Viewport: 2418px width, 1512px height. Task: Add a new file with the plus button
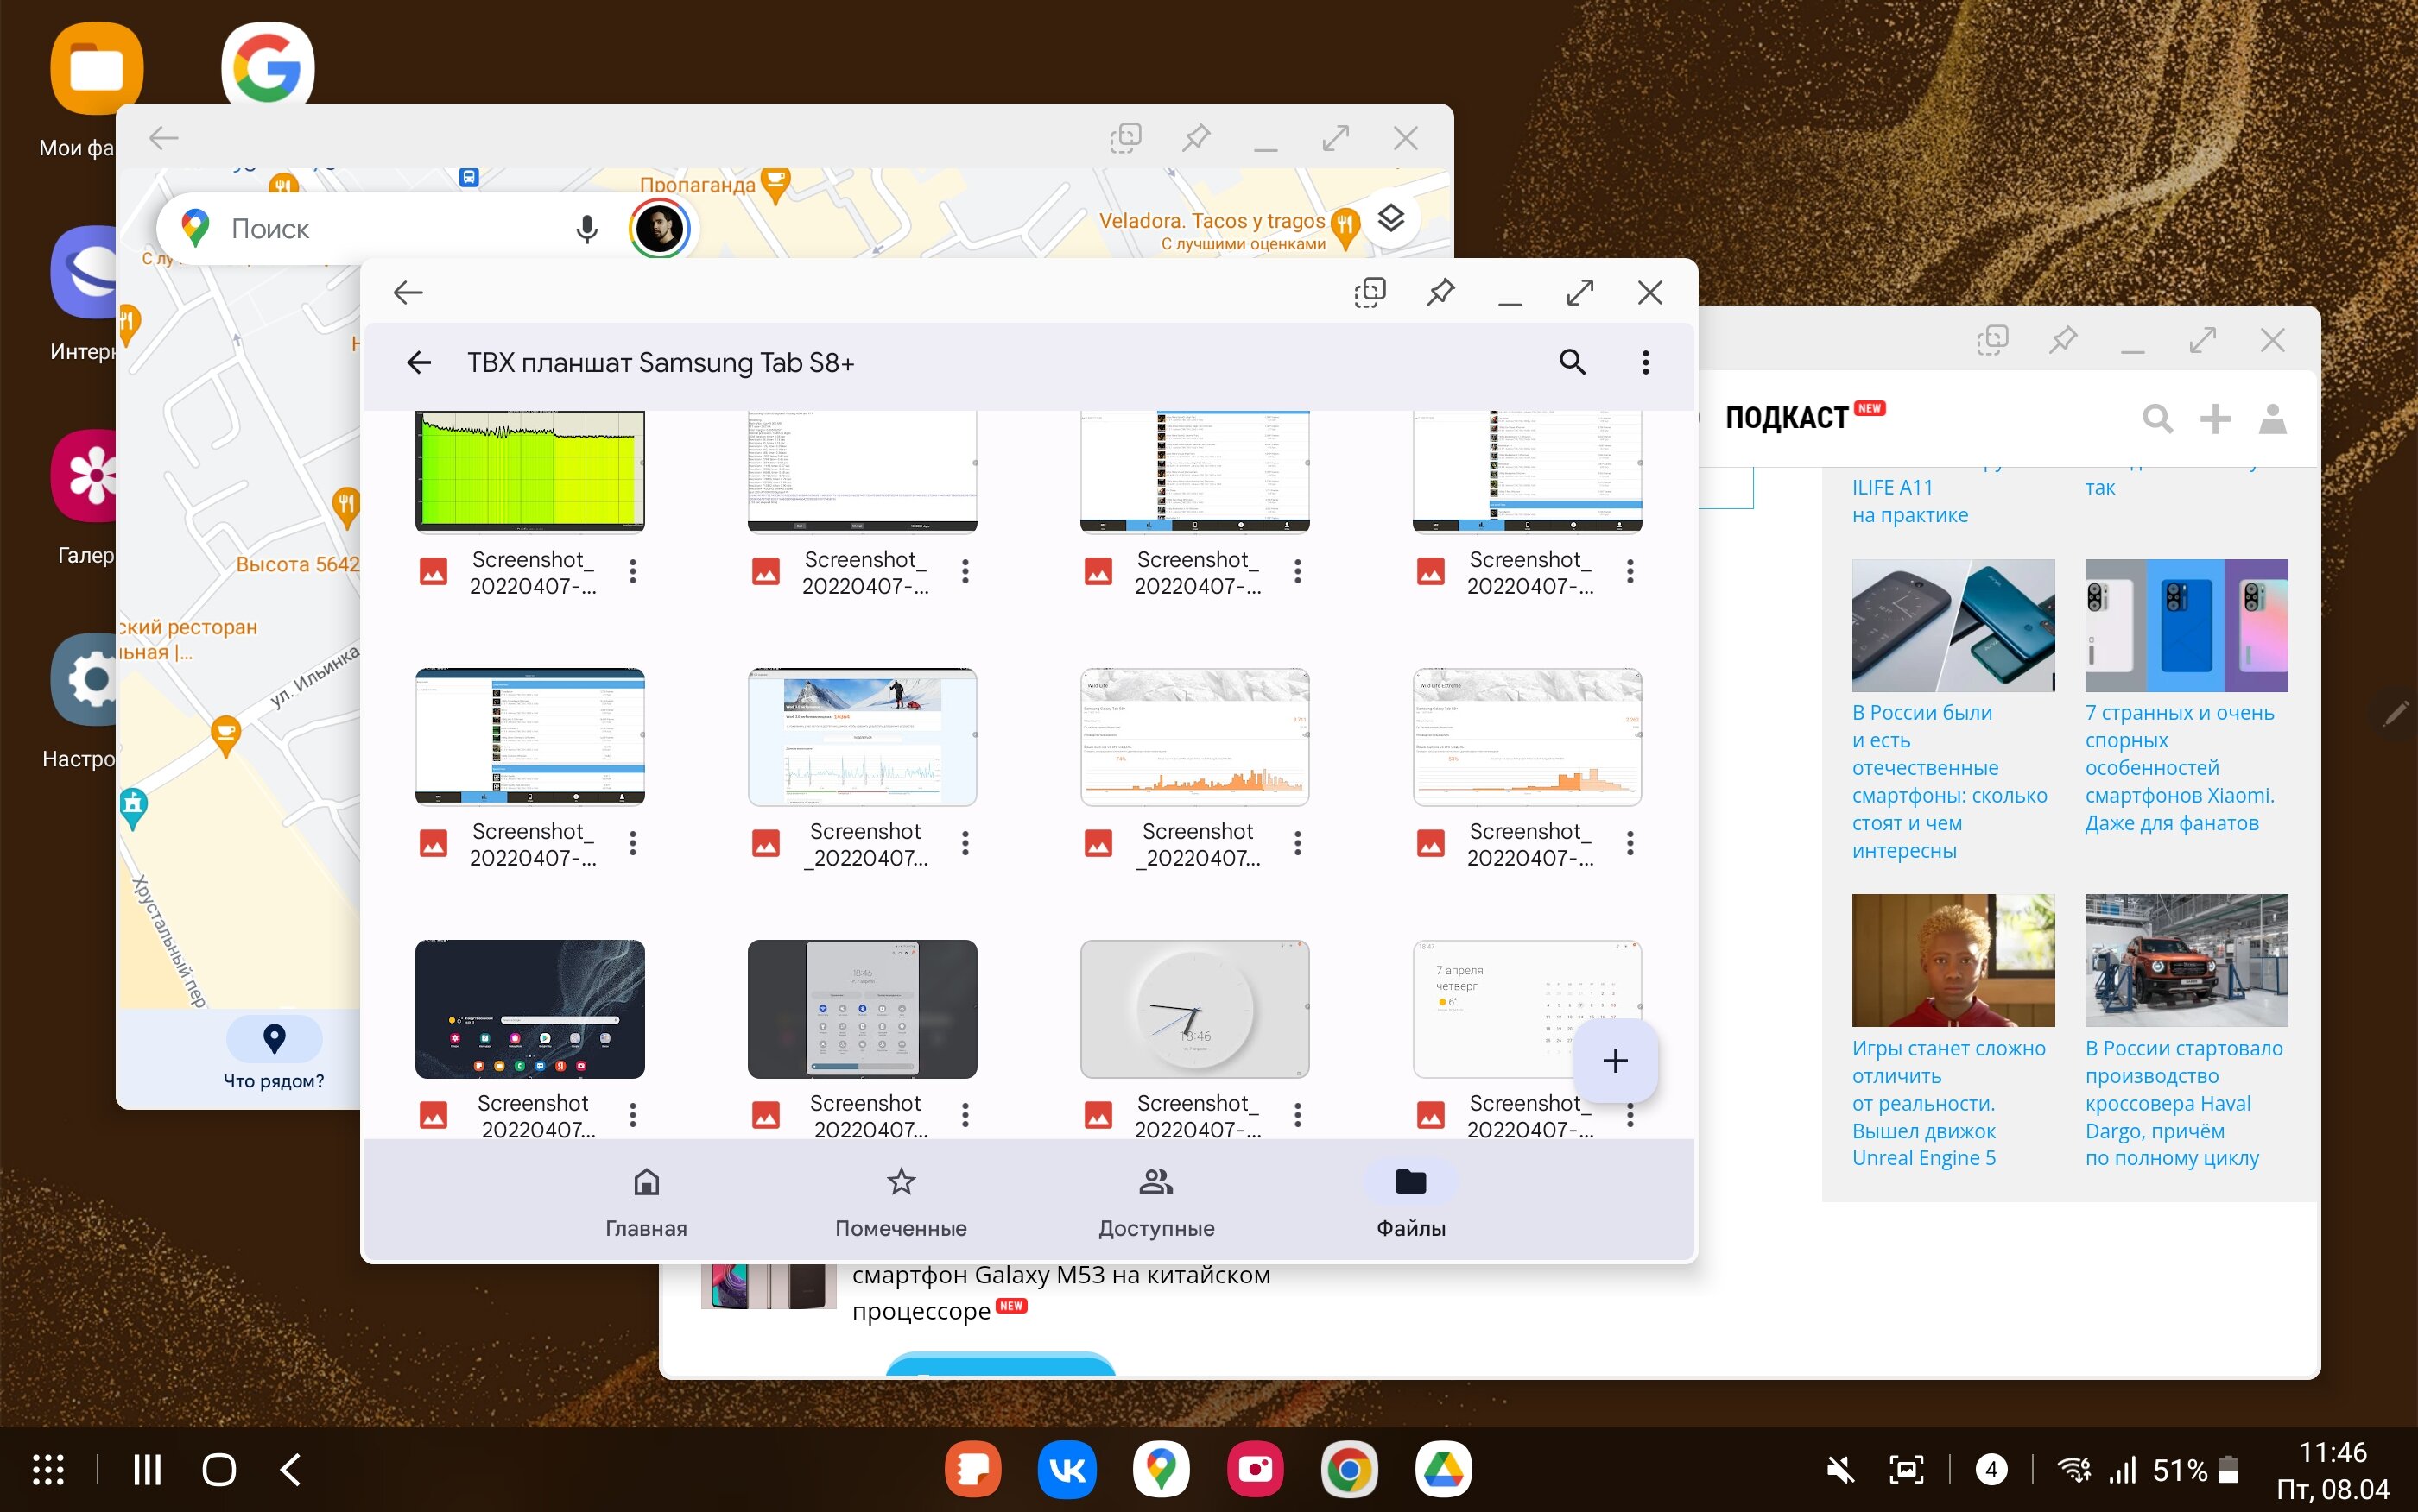pyautogui.click(x=1615, y=1060)
